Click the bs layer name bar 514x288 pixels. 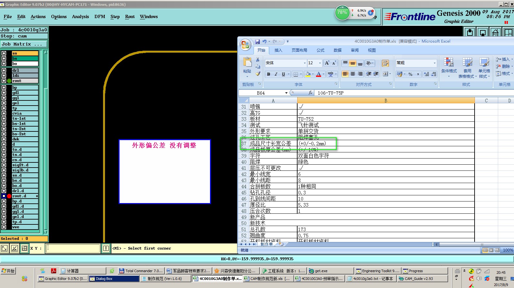(25, 58)
